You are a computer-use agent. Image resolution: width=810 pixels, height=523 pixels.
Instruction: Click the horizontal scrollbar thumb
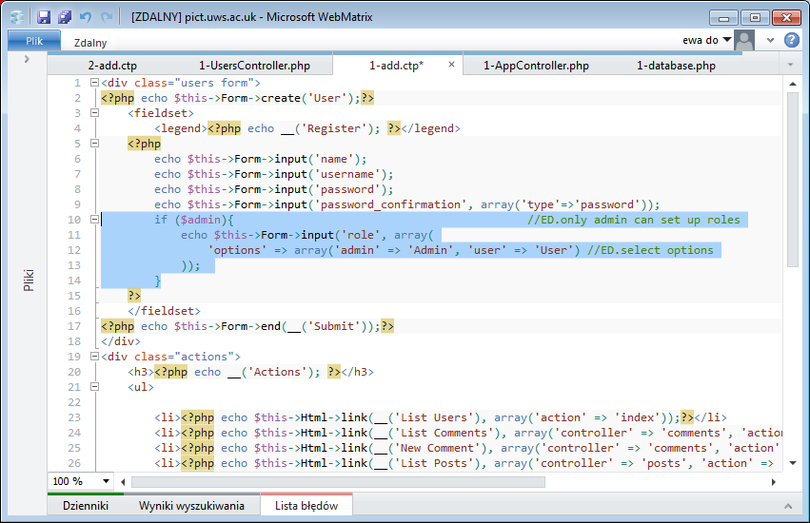click(x=338, y=482)
